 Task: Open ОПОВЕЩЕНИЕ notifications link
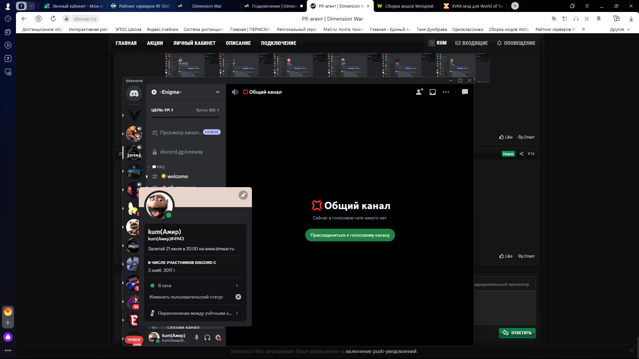pyautogui.click(x=516, y=43)
